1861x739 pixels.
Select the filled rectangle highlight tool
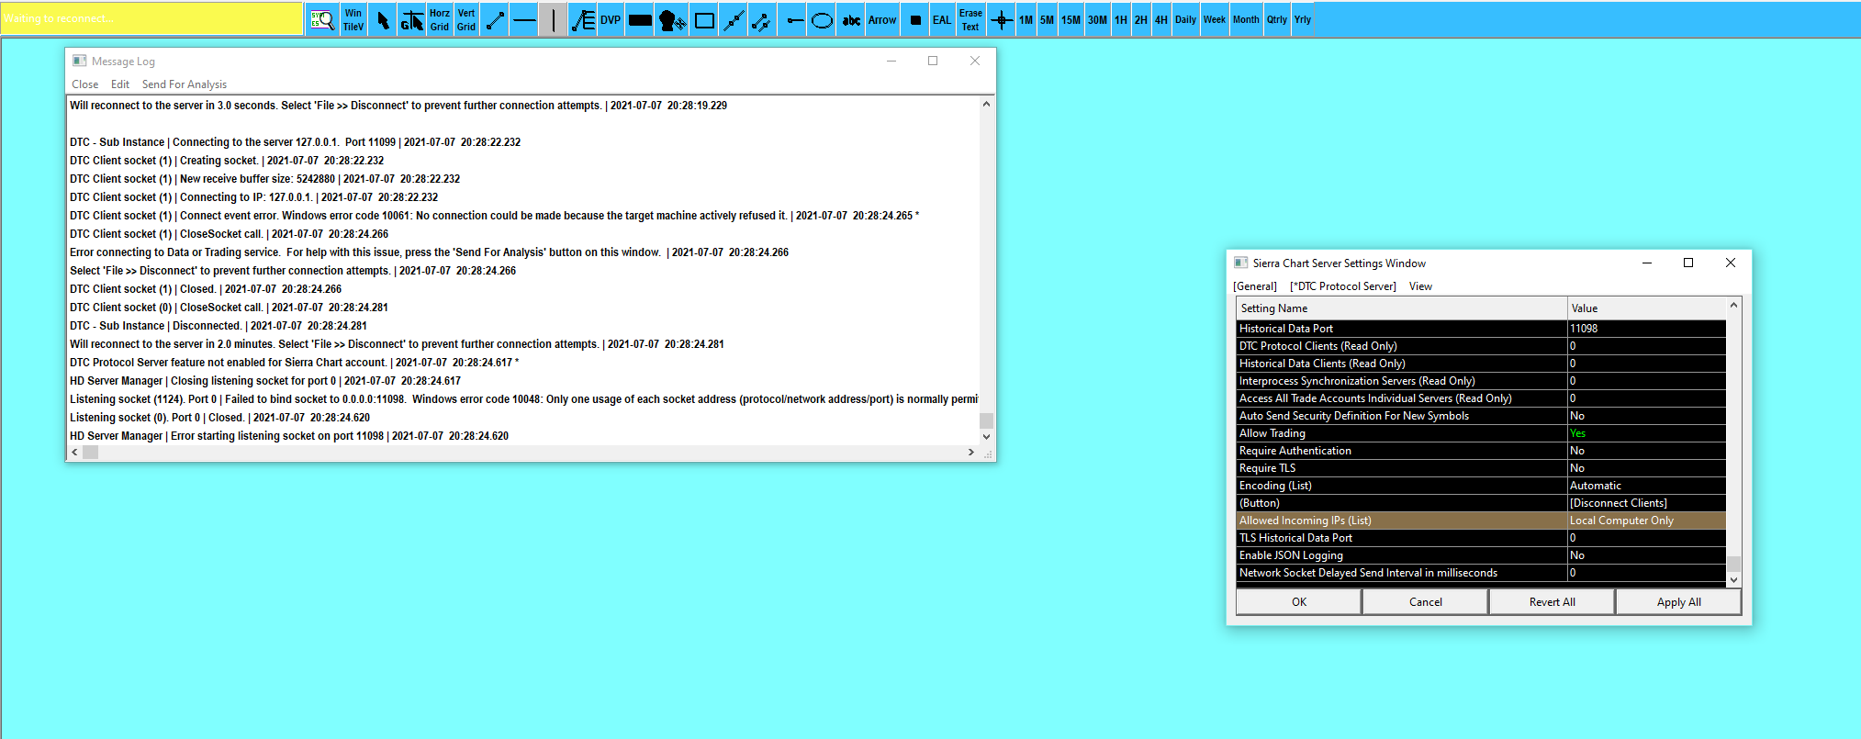640,19
